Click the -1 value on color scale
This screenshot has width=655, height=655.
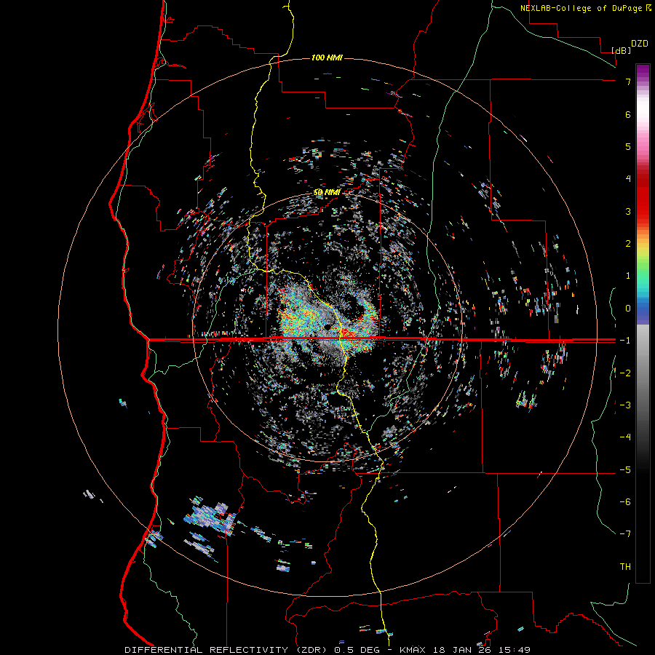pyautogui.click(x=625, y=341)
